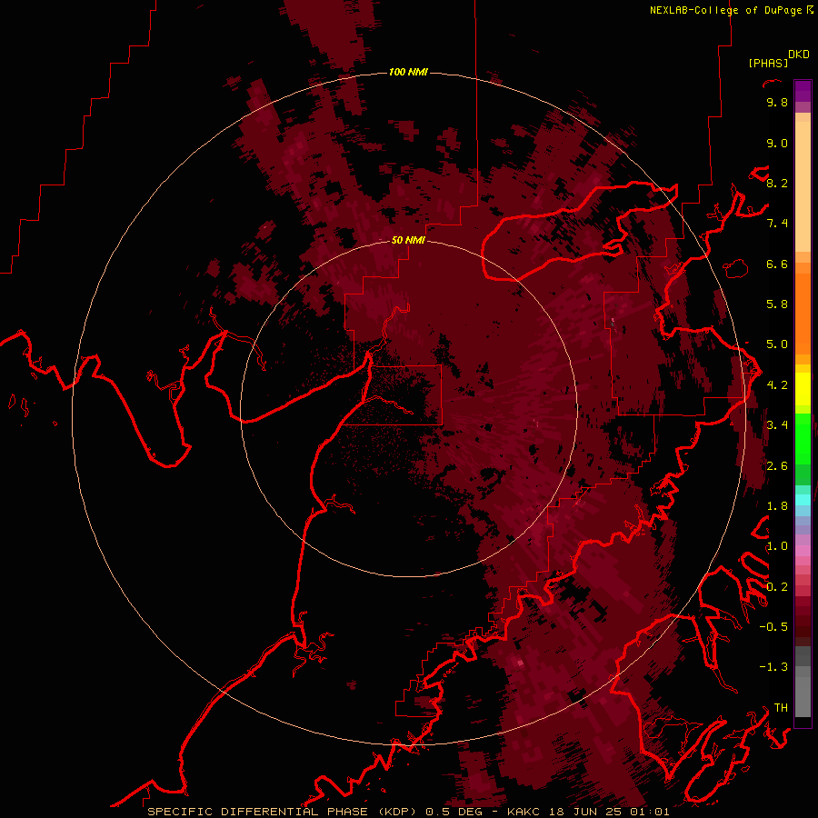Select the 1.0 legend value
Image resolution: width=818 pixels, height=818 pixels.
(777, 546)
